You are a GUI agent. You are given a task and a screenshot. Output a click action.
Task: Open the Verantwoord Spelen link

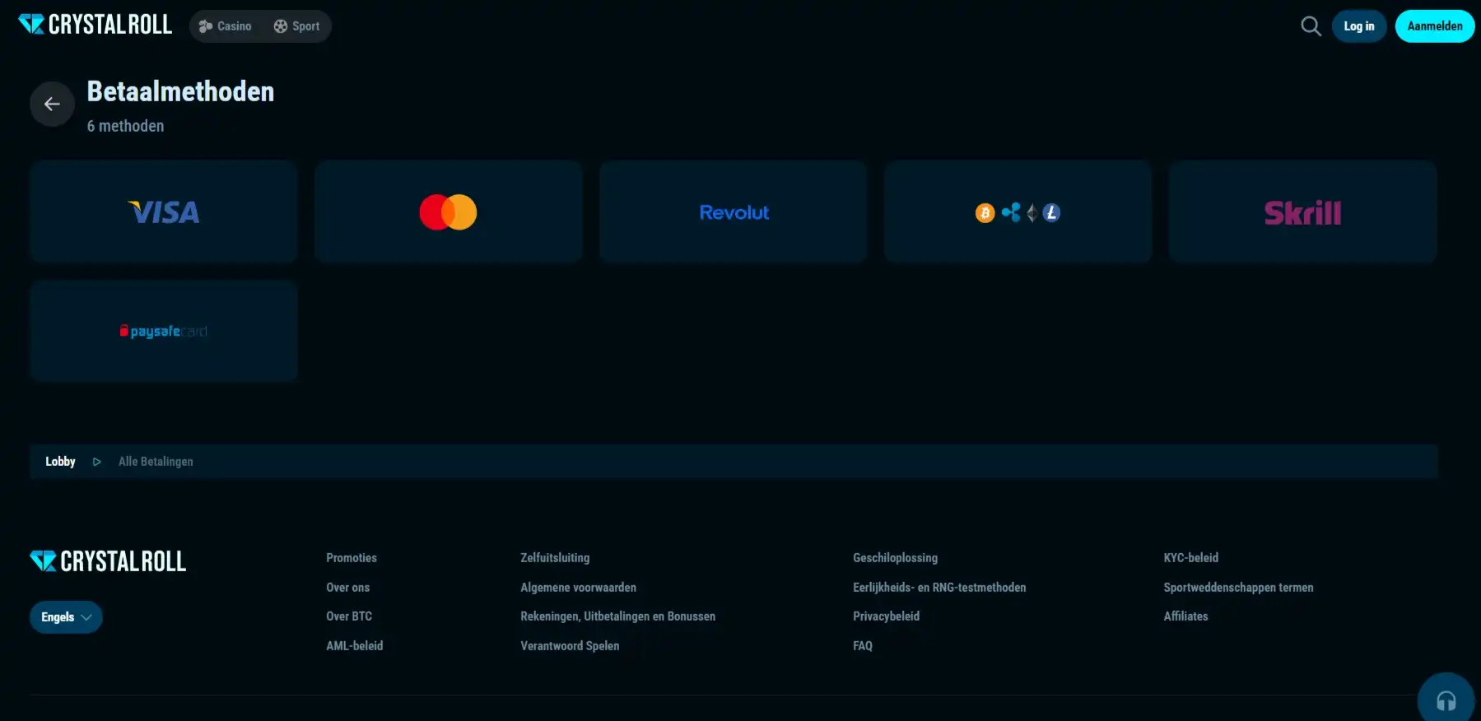(x=570, y=646)
